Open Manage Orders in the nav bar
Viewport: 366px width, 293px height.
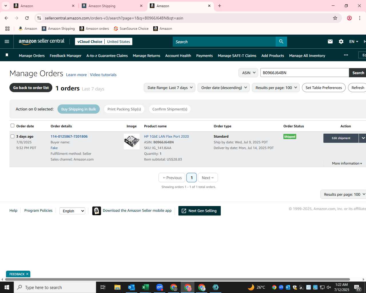[32, 56]
